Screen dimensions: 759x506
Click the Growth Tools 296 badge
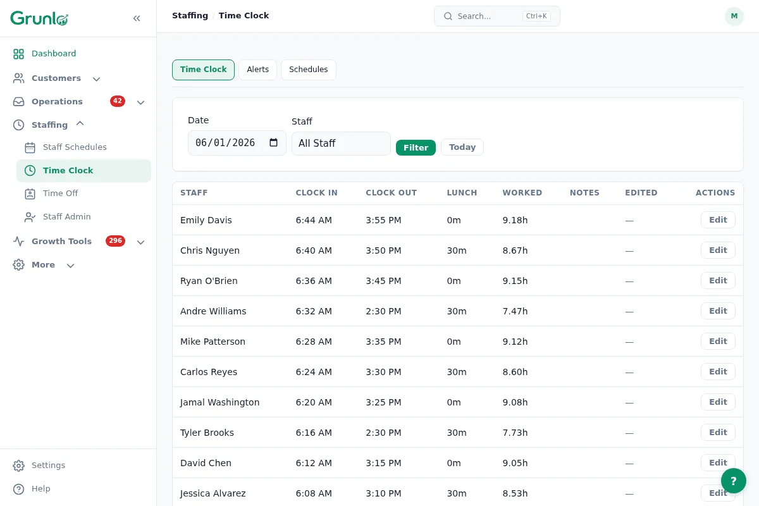(x=115, y=241)
